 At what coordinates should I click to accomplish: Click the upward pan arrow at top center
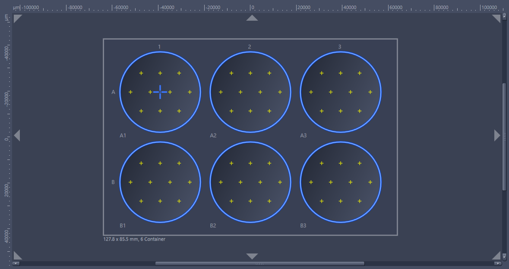click(252, 18)
